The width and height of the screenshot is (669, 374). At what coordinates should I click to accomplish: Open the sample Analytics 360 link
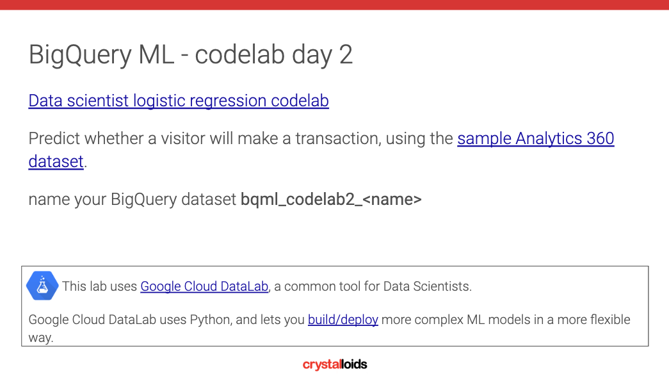tap(535, 138)
